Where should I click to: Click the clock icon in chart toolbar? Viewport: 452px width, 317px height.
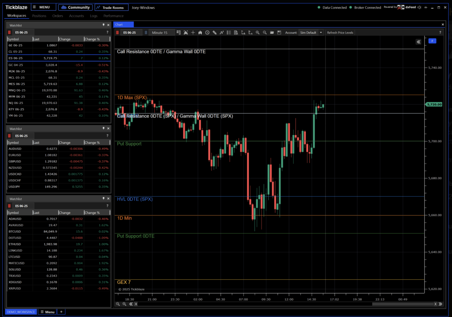(207, 33)
